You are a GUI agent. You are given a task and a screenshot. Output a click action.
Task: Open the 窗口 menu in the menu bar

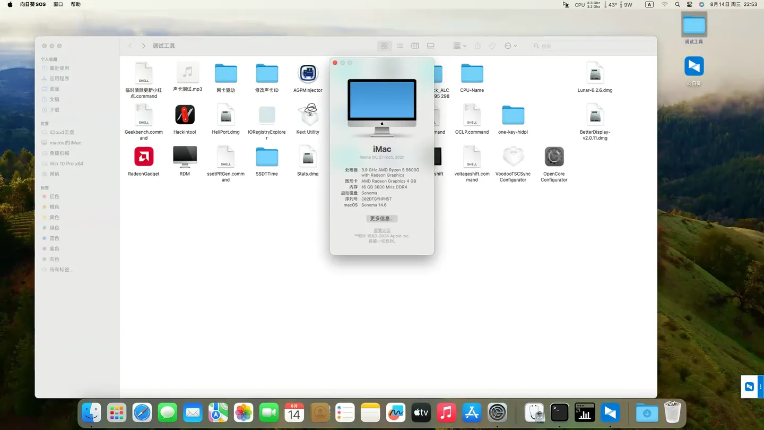tap(58, 4)
